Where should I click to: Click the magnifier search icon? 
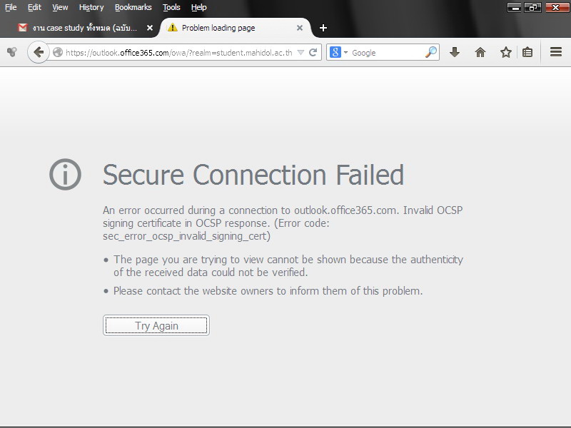coord(431,52)
